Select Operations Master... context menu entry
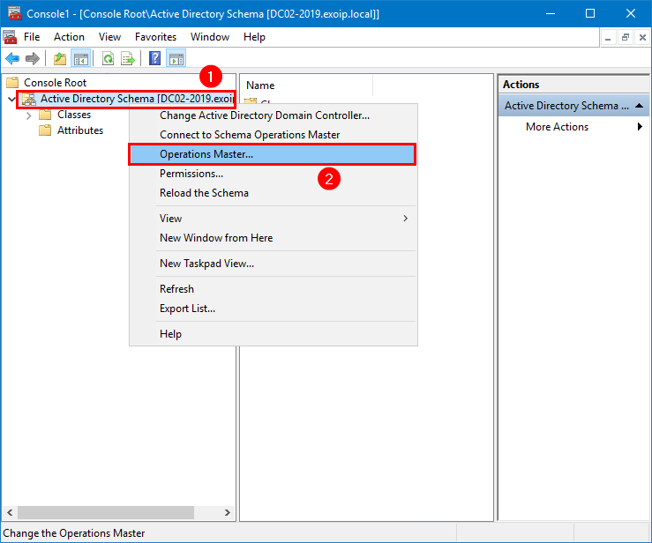Image resolution: width=652 pixels, height=543 pixels. (x=273, y=154)
